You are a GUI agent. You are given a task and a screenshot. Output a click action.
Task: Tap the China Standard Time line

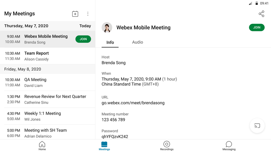[x=130, y=84]
